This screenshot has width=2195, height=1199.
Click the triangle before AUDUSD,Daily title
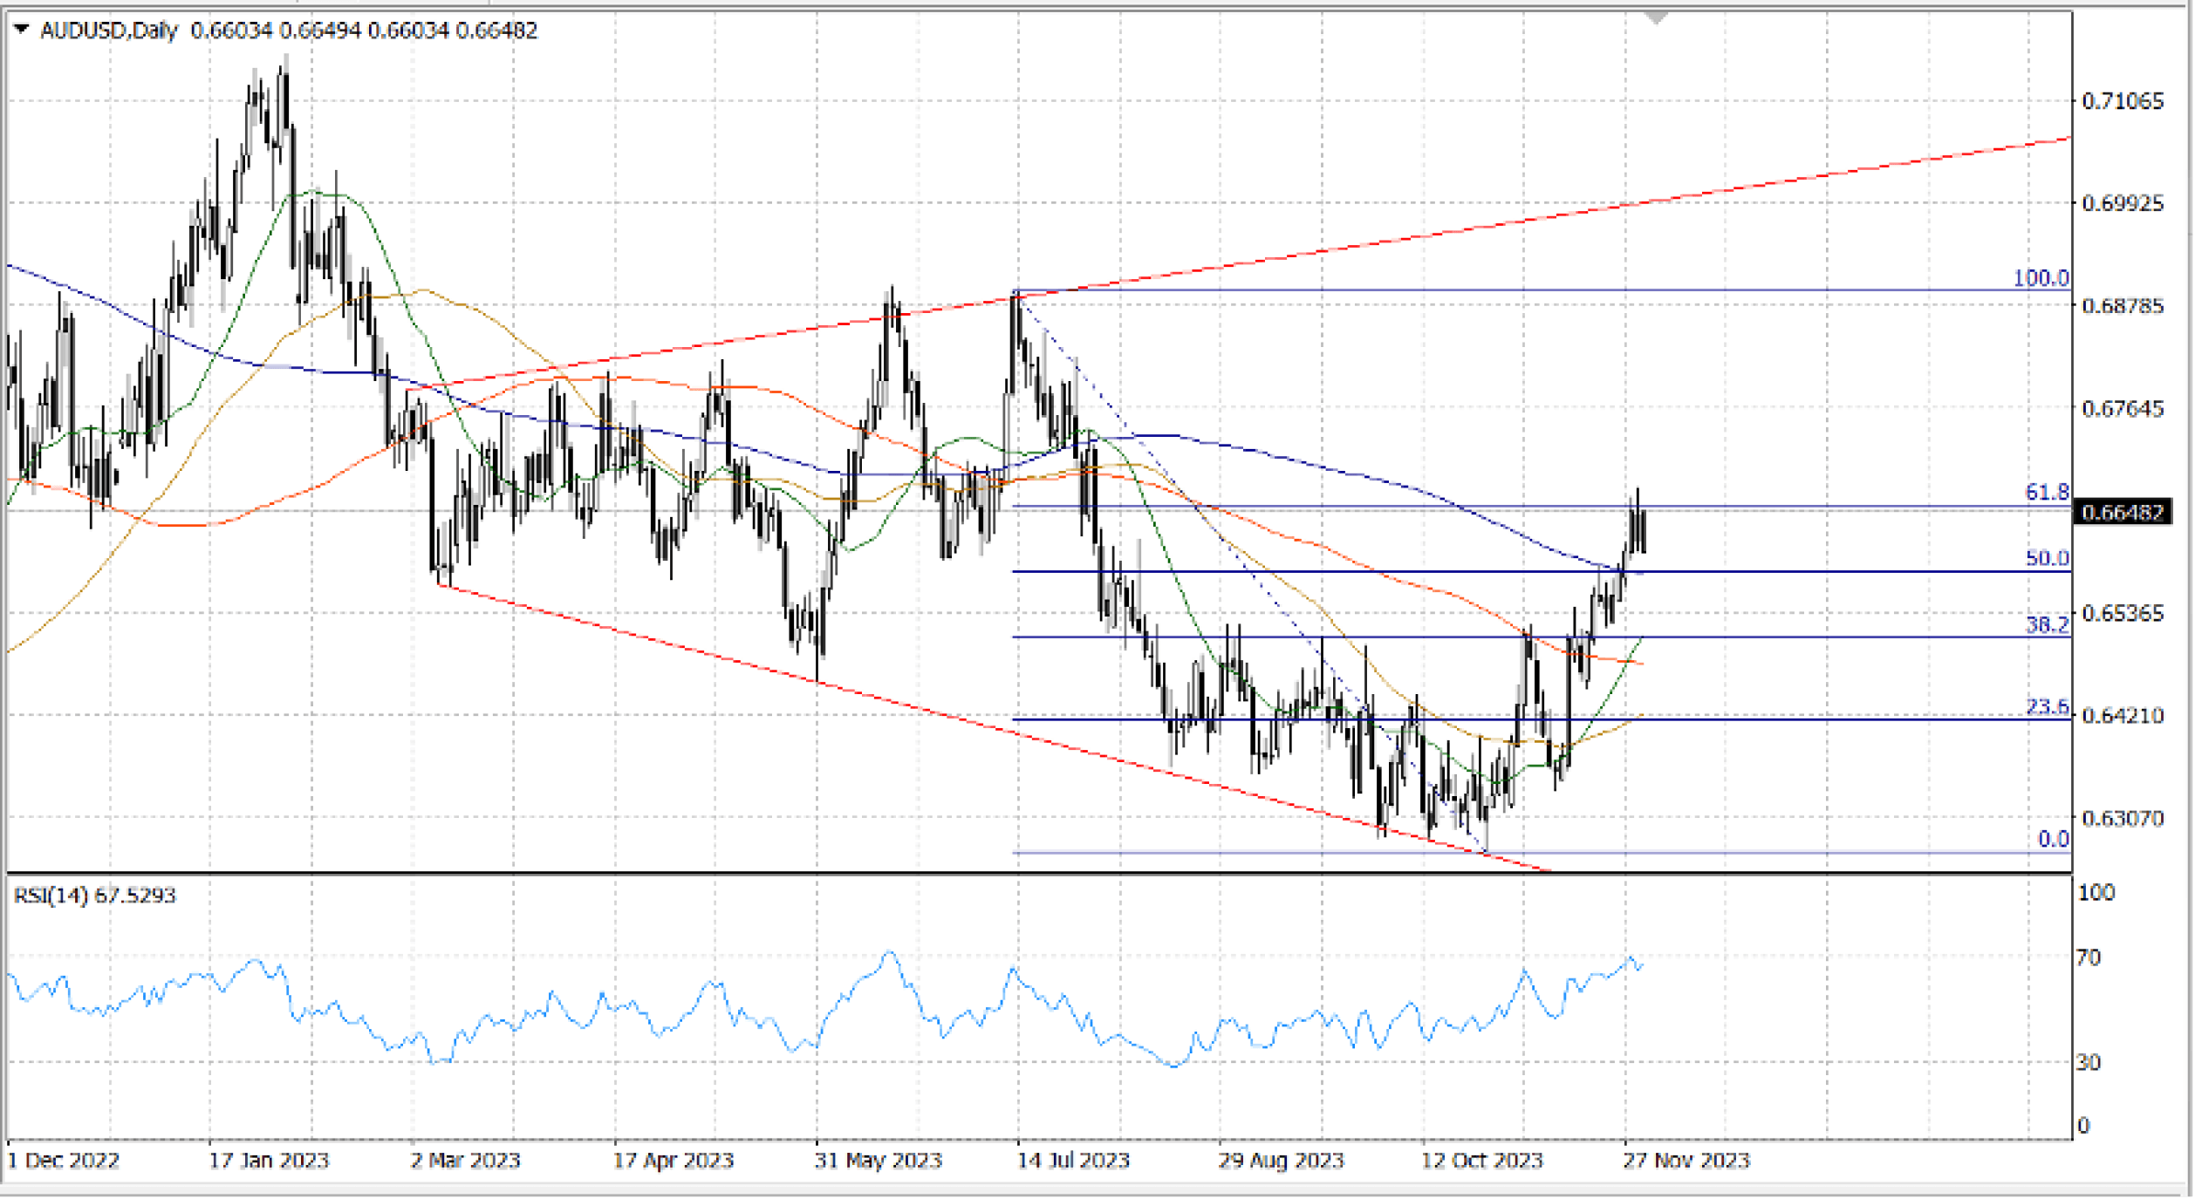click(22, 31)
